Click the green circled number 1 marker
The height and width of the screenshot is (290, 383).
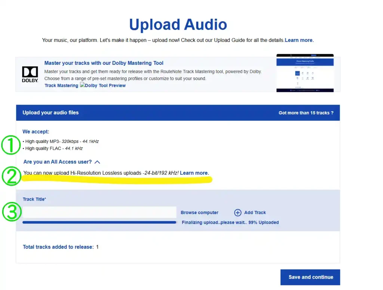coord(11,145)
